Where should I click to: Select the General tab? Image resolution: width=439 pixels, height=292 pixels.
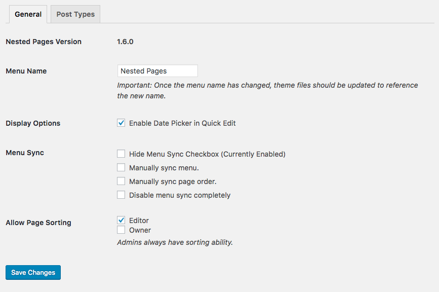28,14
